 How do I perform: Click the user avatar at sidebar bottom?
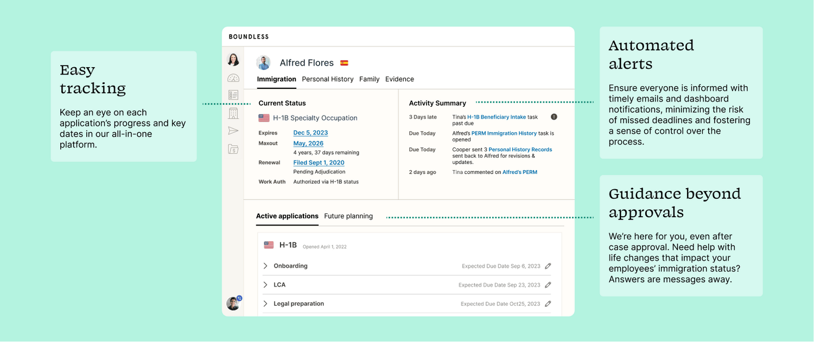233,304
